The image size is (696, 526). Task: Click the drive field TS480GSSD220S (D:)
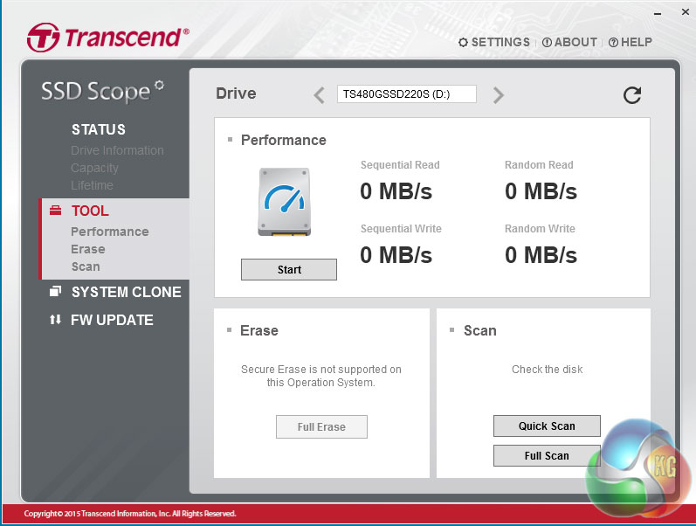click(x=407, y=94)
